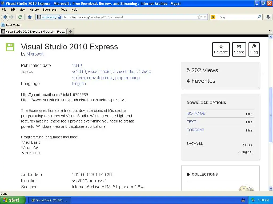This screenshot has height=204, width=273.
Task: Go back using the browser Back arrow
Action: (5, 17)
